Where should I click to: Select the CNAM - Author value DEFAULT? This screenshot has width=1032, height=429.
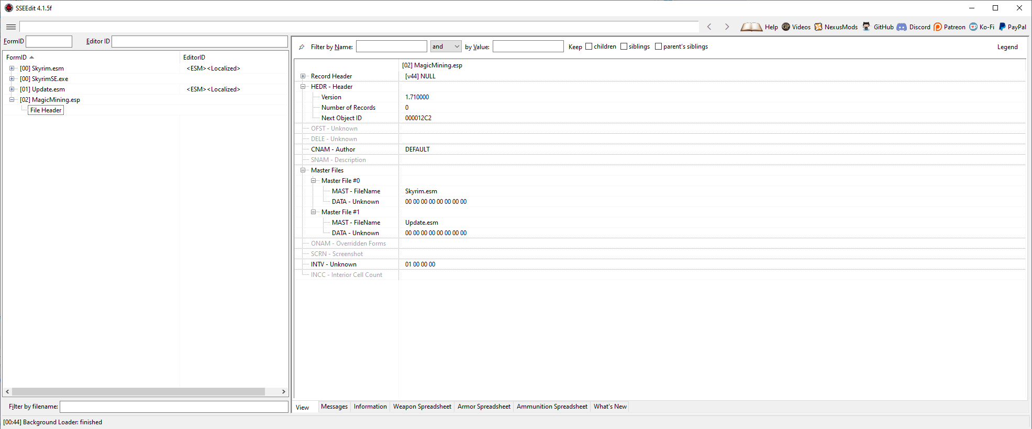pos(417,149)
